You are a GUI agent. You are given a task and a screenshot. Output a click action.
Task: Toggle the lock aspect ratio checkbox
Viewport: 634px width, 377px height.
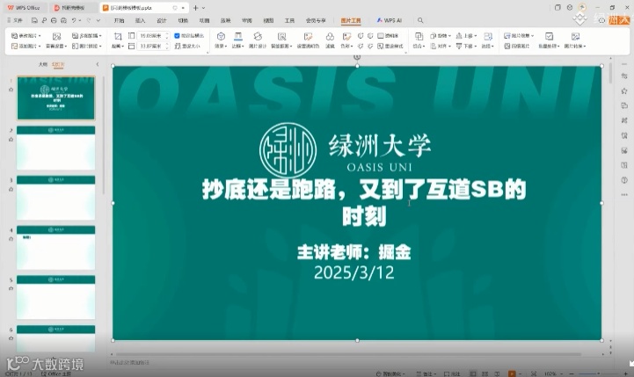point(177,36)
